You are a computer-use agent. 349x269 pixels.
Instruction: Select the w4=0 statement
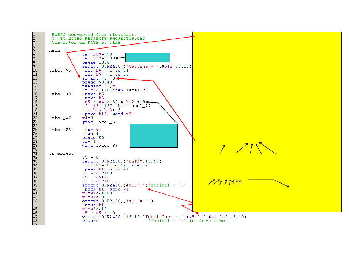pos(87,118)
